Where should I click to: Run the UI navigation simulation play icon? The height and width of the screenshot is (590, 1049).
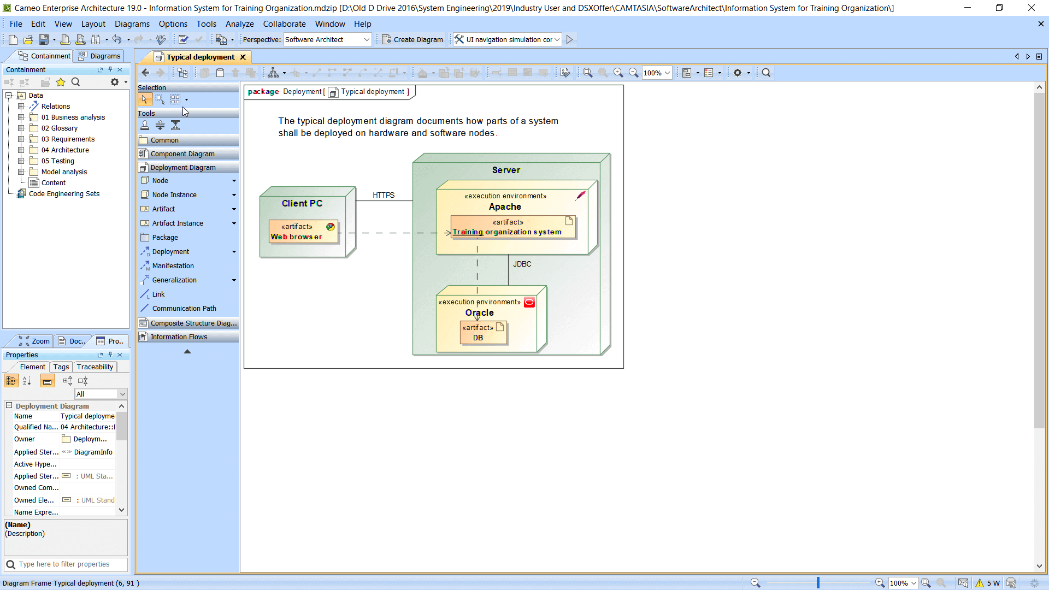569,39
